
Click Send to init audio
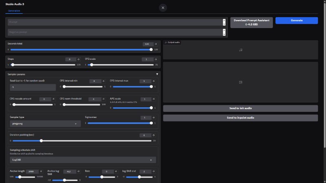point(240,108)
